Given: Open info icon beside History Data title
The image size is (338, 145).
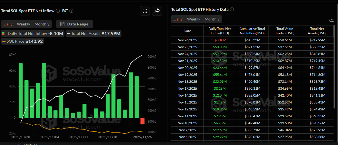Looking at the screenshot, I should click(232, 9).
